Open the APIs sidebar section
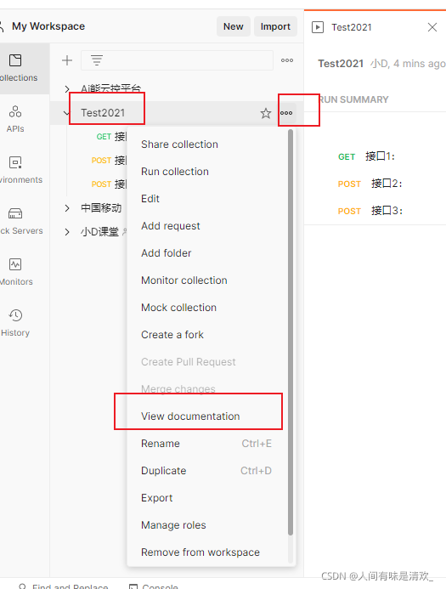 tap(15, 119)
